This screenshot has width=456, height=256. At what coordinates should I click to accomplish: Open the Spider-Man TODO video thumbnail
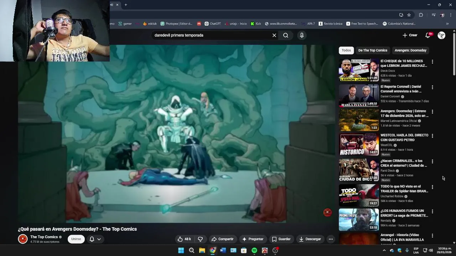click(x=359, y=195)
